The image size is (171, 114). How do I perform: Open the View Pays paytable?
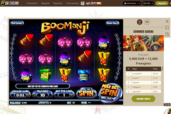coord(112,23)
